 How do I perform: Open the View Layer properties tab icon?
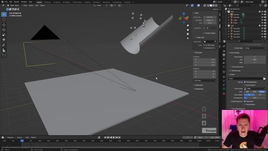coord(224,59)
